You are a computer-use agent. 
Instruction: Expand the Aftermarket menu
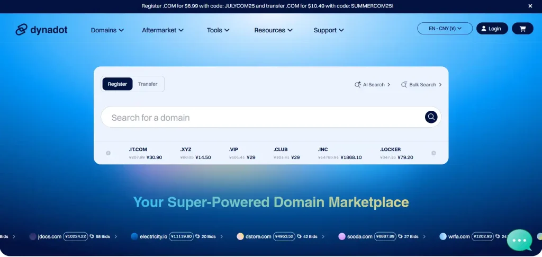[162, 30]
